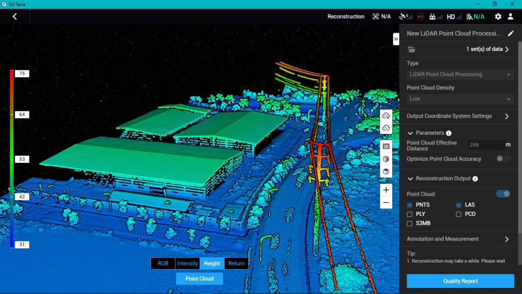
Task: Click the lower point cloud upload icon
Action: [x=386, y=127]
